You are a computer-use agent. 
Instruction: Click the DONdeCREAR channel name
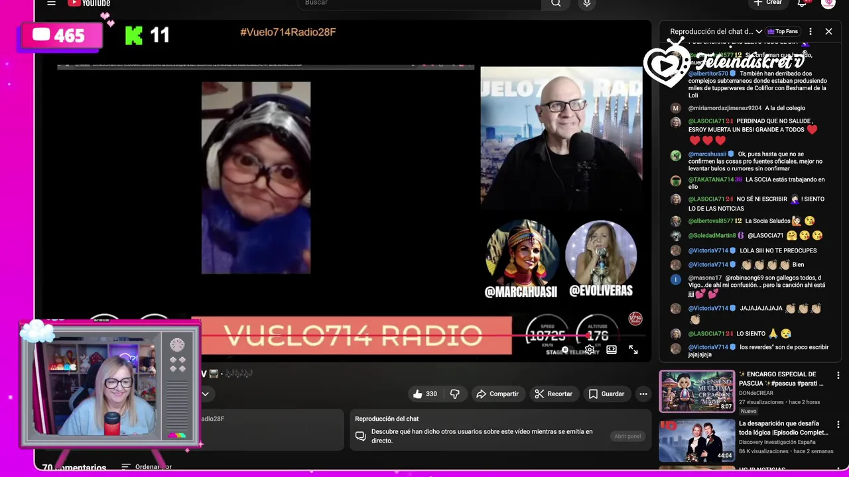point(756,393)
